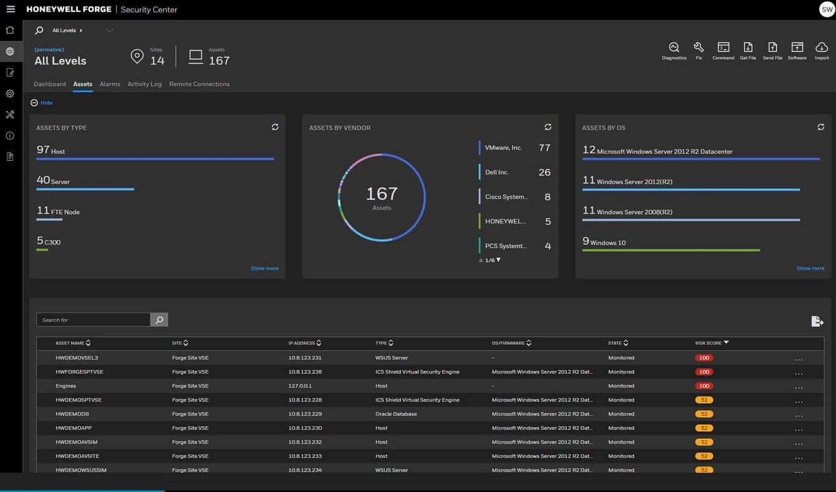Select the Get File action
This screenshot has width=836, height=492.
pos(748,51)
